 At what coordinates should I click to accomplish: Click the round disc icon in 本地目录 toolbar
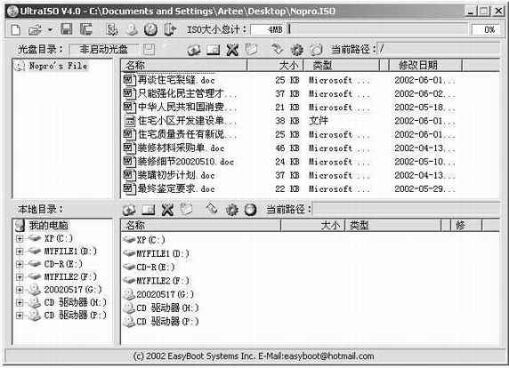[251, 210]
